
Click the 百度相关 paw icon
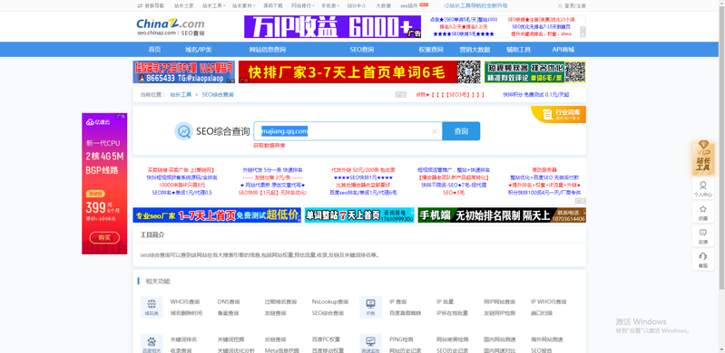tap(152, 342)
